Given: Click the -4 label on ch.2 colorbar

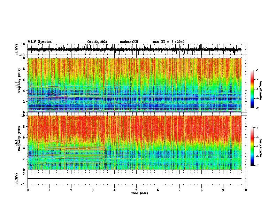Looking at the screenshot, I should 257,137.
